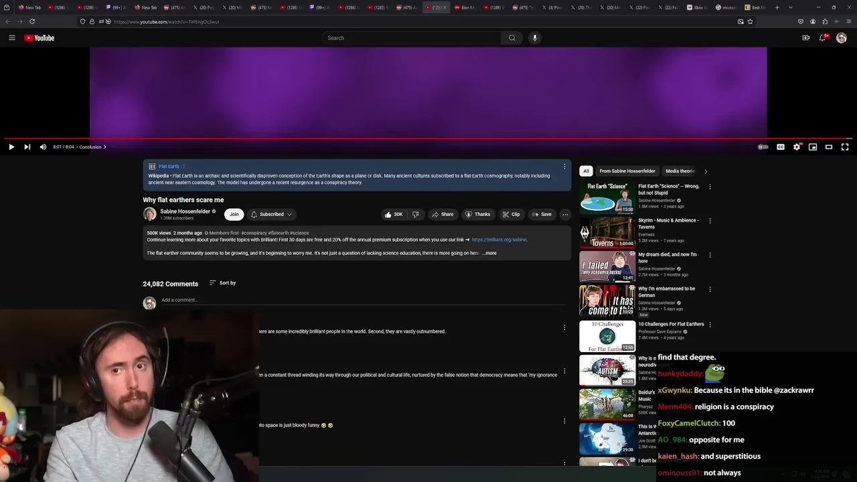
Task: Reload the page in the browser
Action: tap(32, 21)
